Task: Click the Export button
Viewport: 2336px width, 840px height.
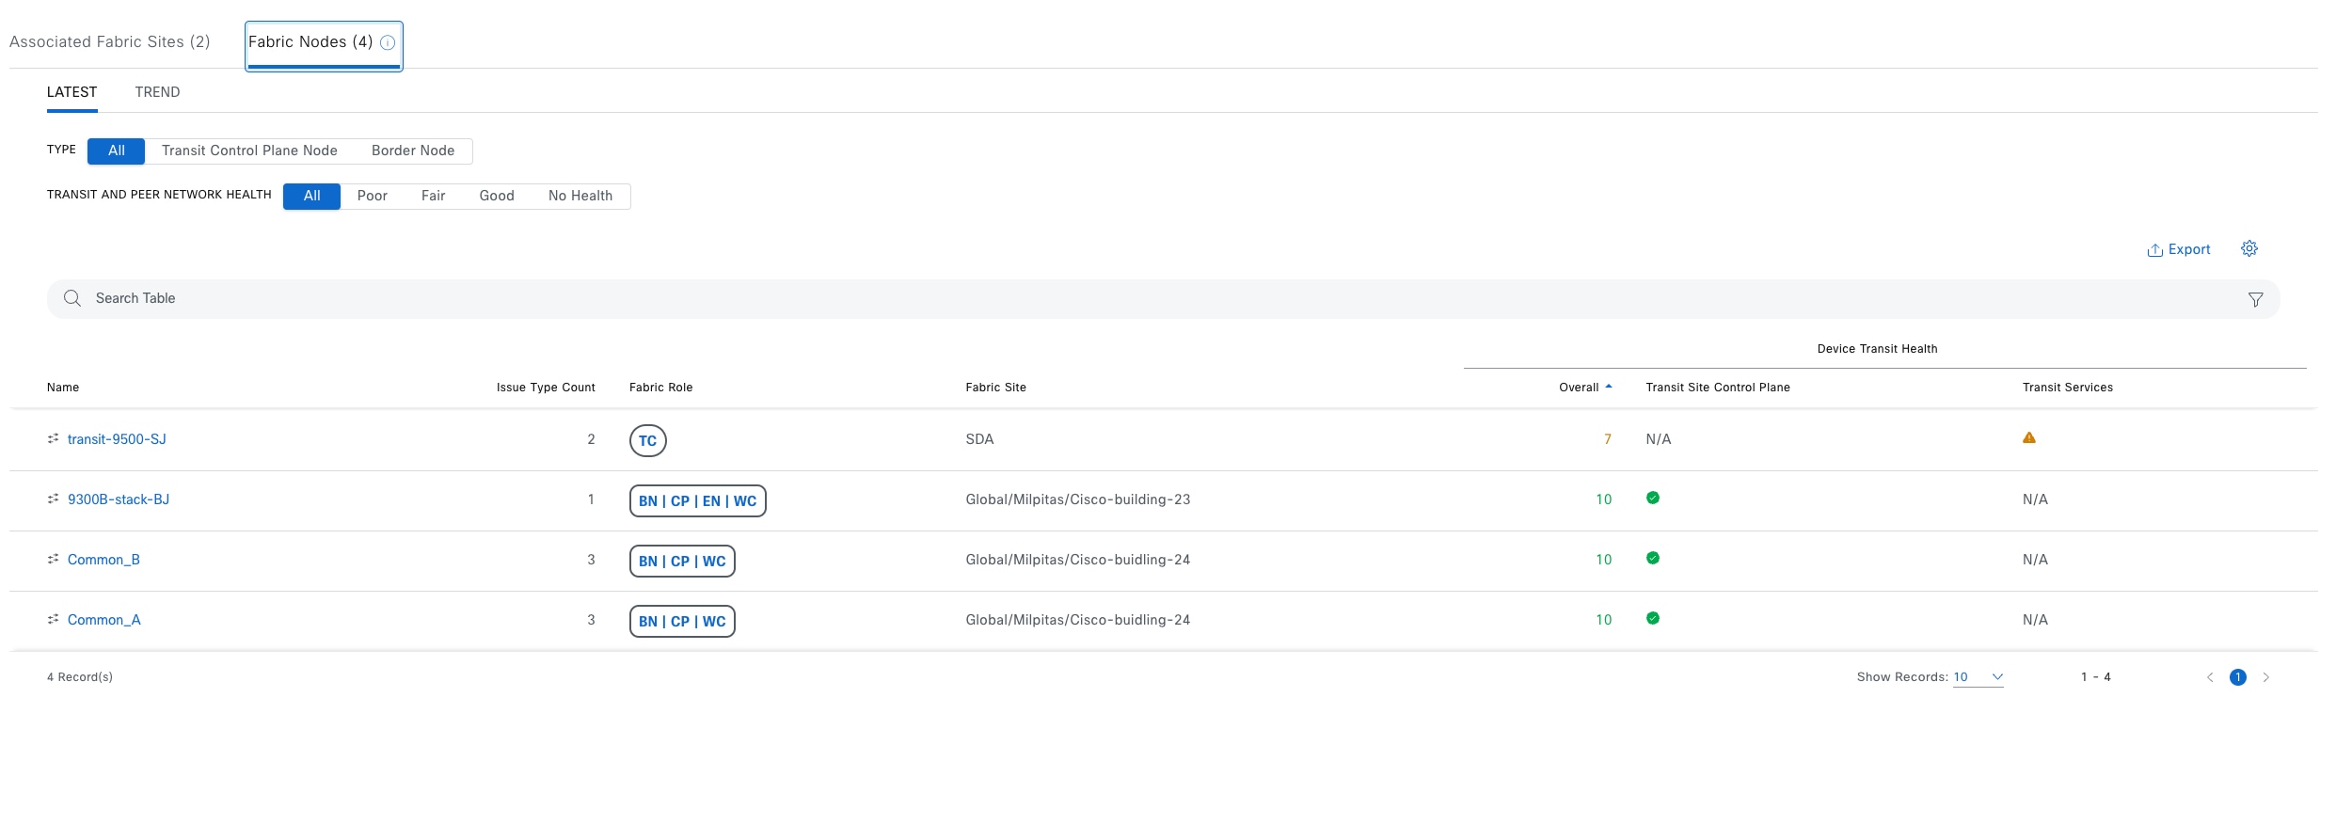Action: coord(2178,249)
